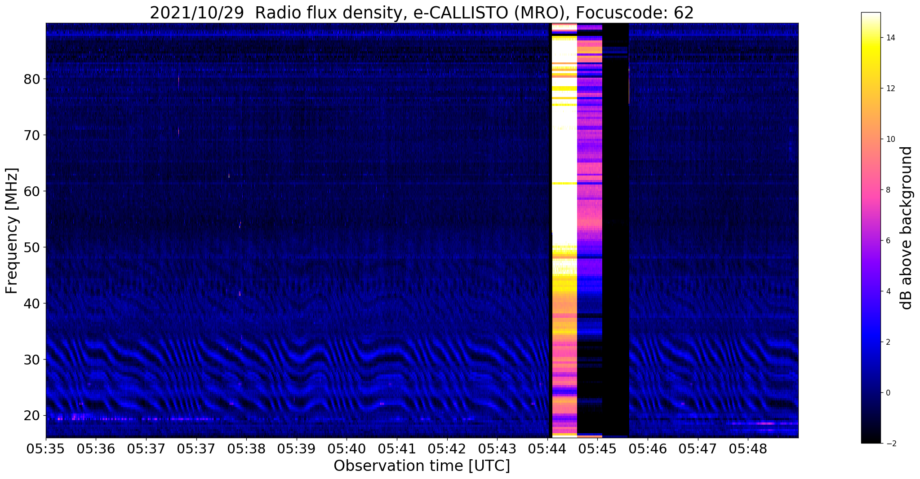
Task: Click the 05:44 time tick label
Action: pos(547,449)
